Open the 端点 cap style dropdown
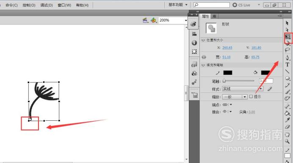This screenshot has height=163, width=293. (227, 105)
